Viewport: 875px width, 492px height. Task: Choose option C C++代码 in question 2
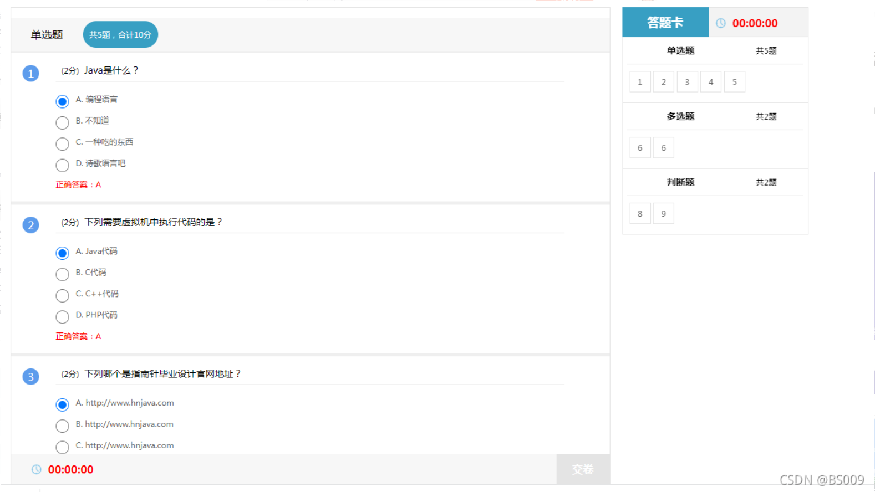click(x=63, y=295)
